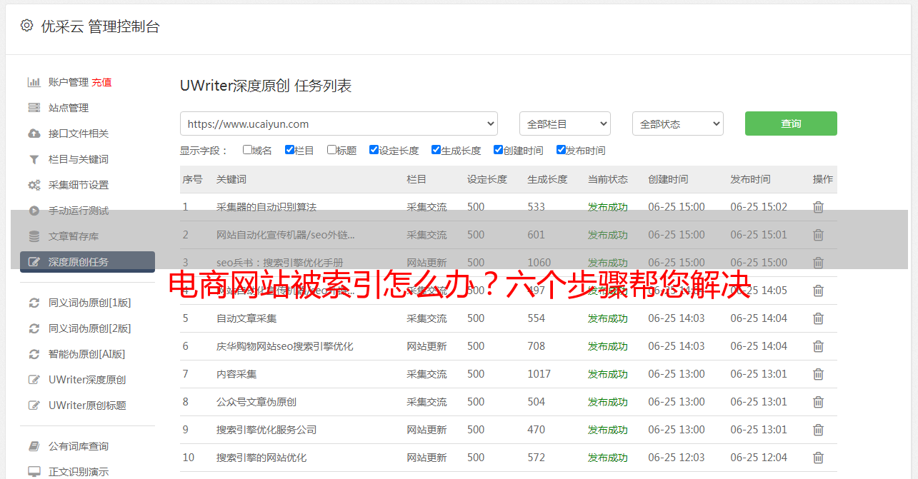Screen dimensions: 918x479
Task: Click the red 充值 link
Action: pyautogui.click(x=101, y=82)
